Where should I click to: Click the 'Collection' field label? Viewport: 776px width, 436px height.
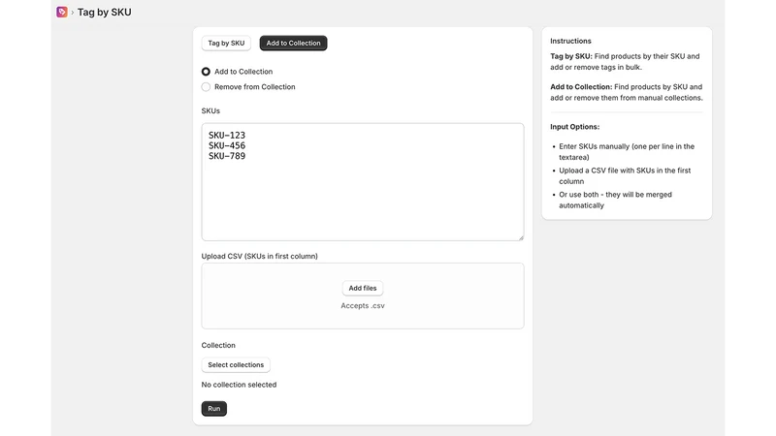point(218,345)
